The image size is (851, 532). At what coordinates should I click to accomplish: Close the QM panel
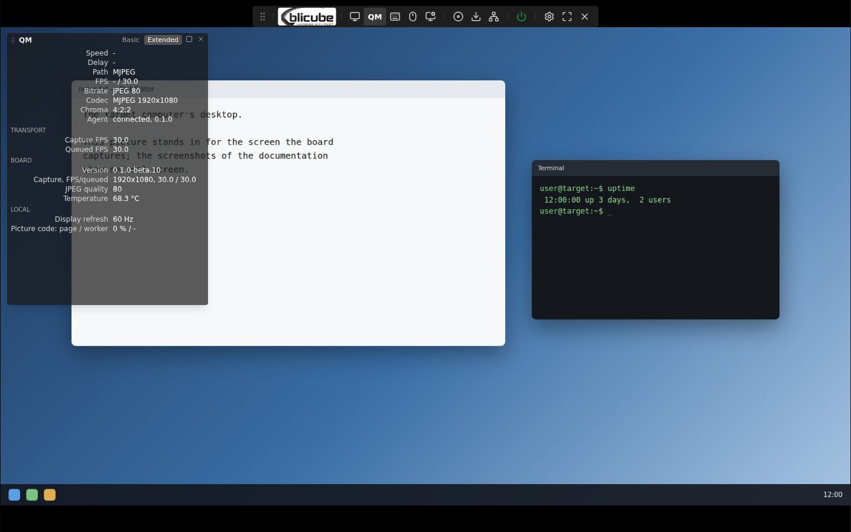pos(201,39)
